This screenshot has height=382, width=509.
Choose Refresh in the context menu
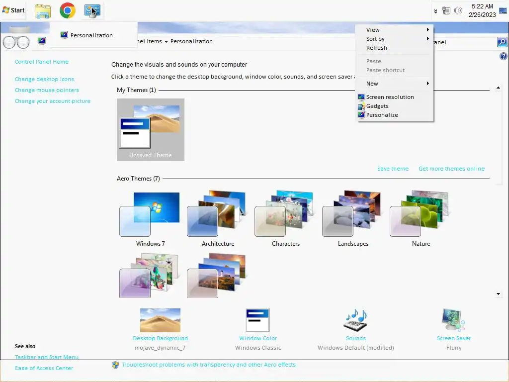click(395, 48)
